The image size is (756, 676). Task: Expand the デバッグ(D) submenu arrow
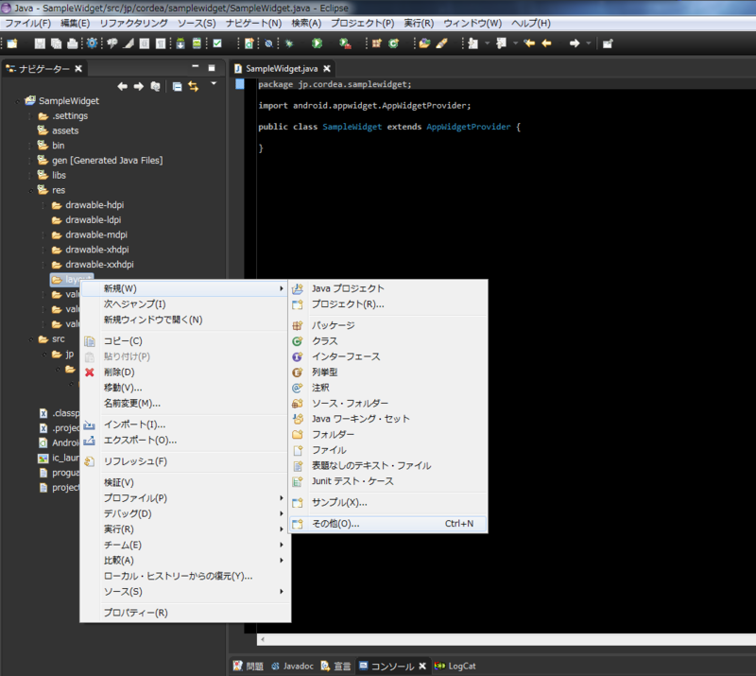(282, 514)
